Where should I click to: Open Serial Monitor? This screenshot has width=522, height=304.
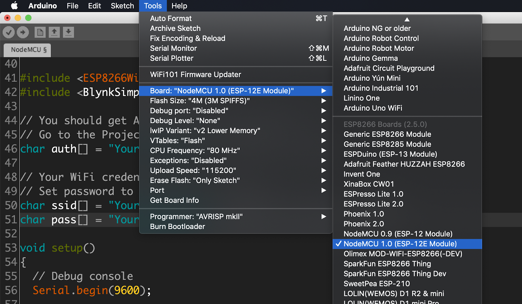236,49
